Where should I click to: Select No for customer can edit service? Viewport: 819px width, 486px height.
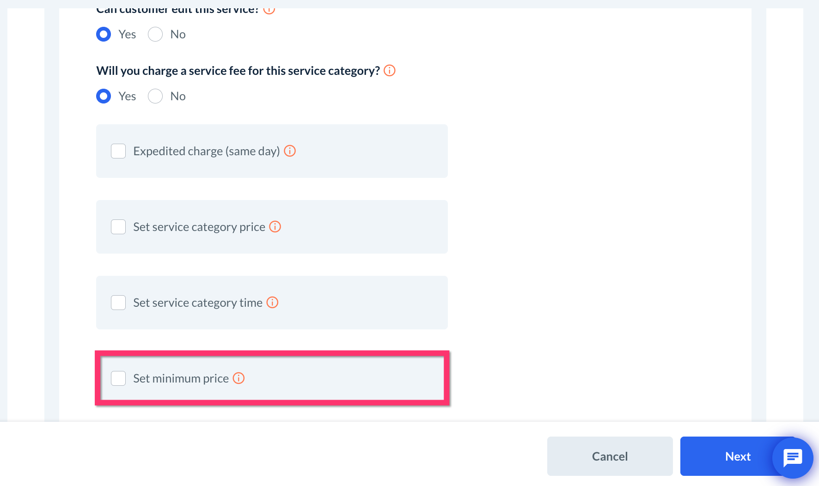pos(155,34)
